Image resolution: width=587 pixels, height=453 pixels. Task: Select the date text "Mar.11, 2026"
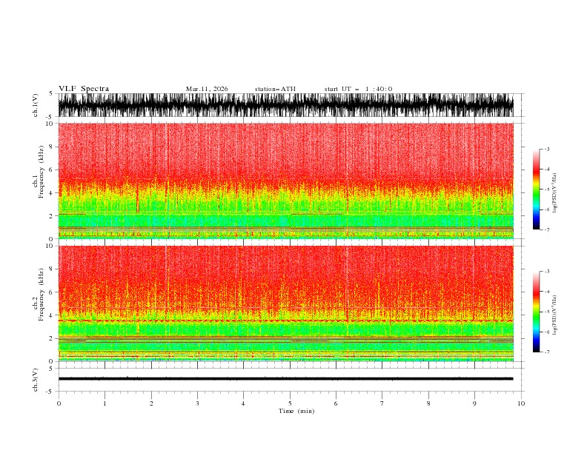point(207,89)
